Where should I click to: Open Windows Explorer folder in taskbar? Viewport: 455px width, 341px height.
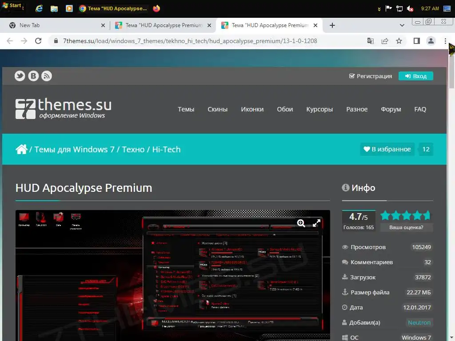54,8
